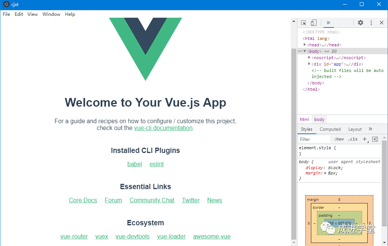Click the styles pane scrollbar thumb
388x246 pixels.
pos(384,183)
